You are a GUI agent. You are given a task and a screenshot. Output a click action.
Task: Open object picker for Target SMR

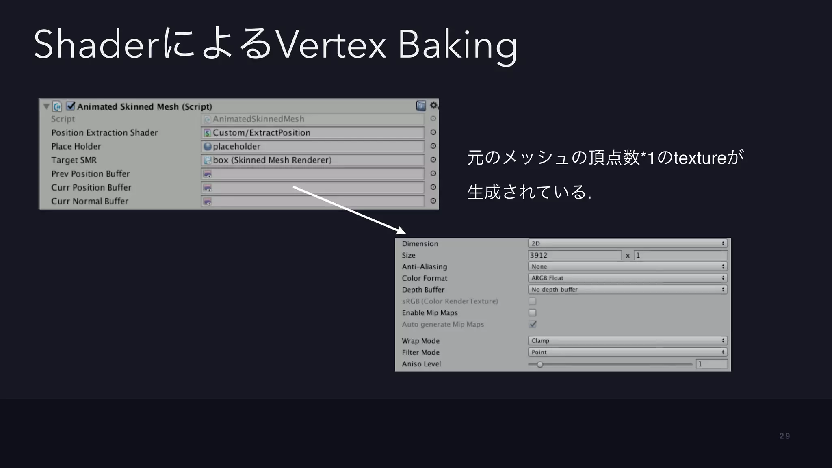click(x=433, y=160)
